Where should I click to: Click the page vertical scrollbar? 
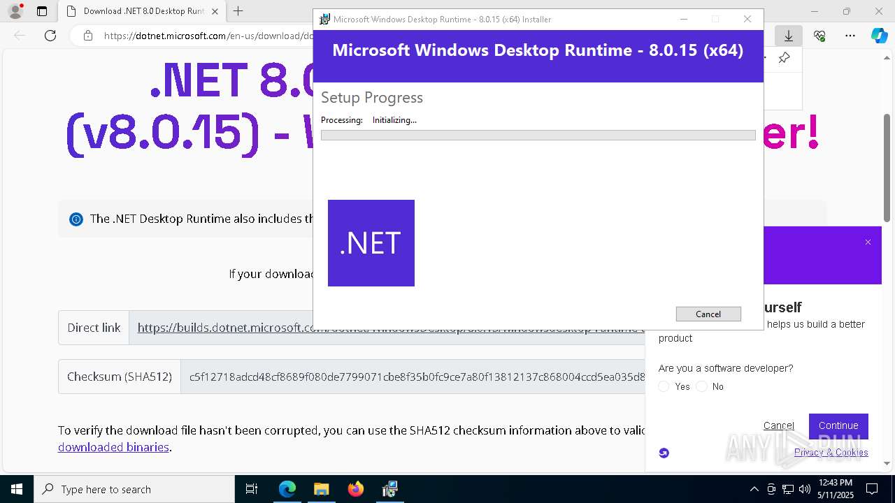coord(887,168)
